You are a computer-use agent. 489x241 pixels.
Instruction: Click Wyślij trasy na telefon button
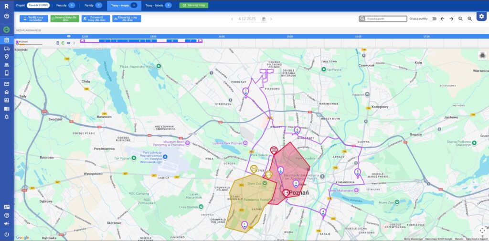[33, 19]
